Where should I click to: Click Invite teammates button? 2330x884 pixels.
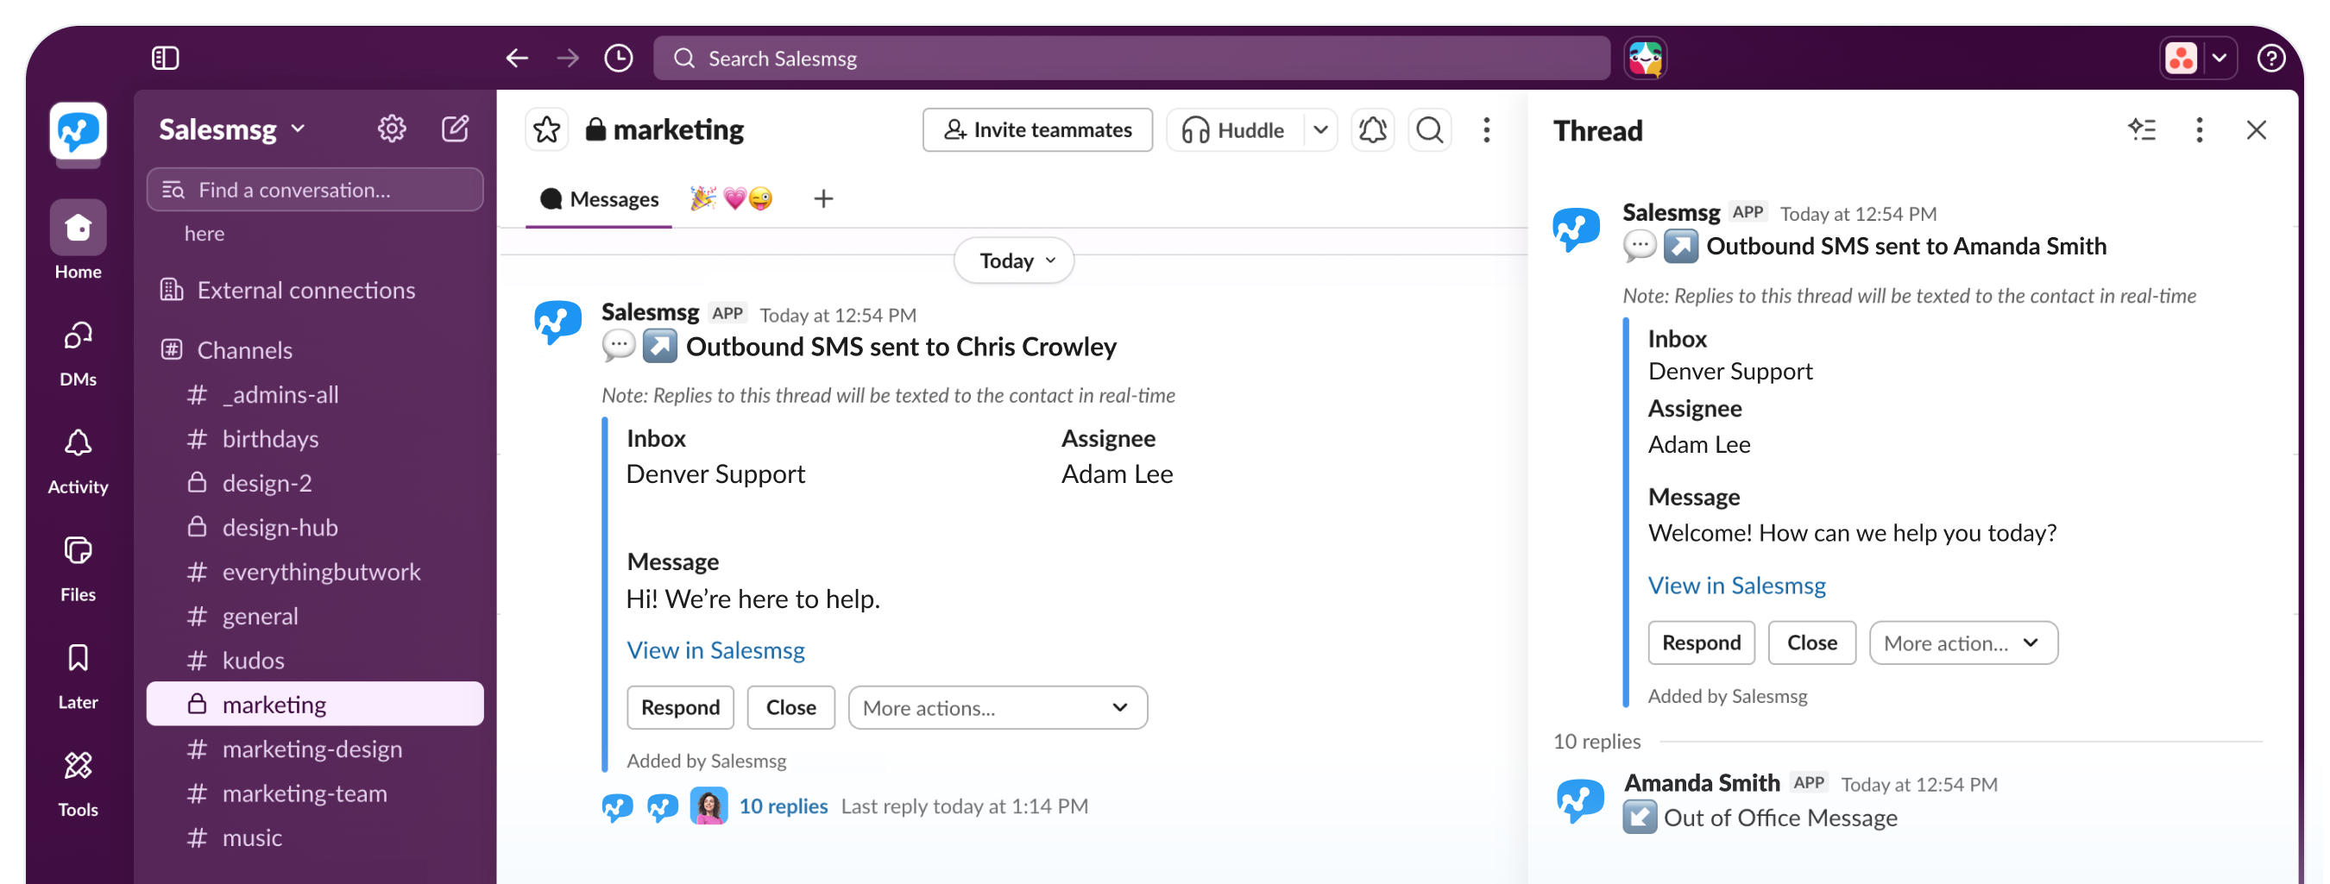tap(1037, 130)
